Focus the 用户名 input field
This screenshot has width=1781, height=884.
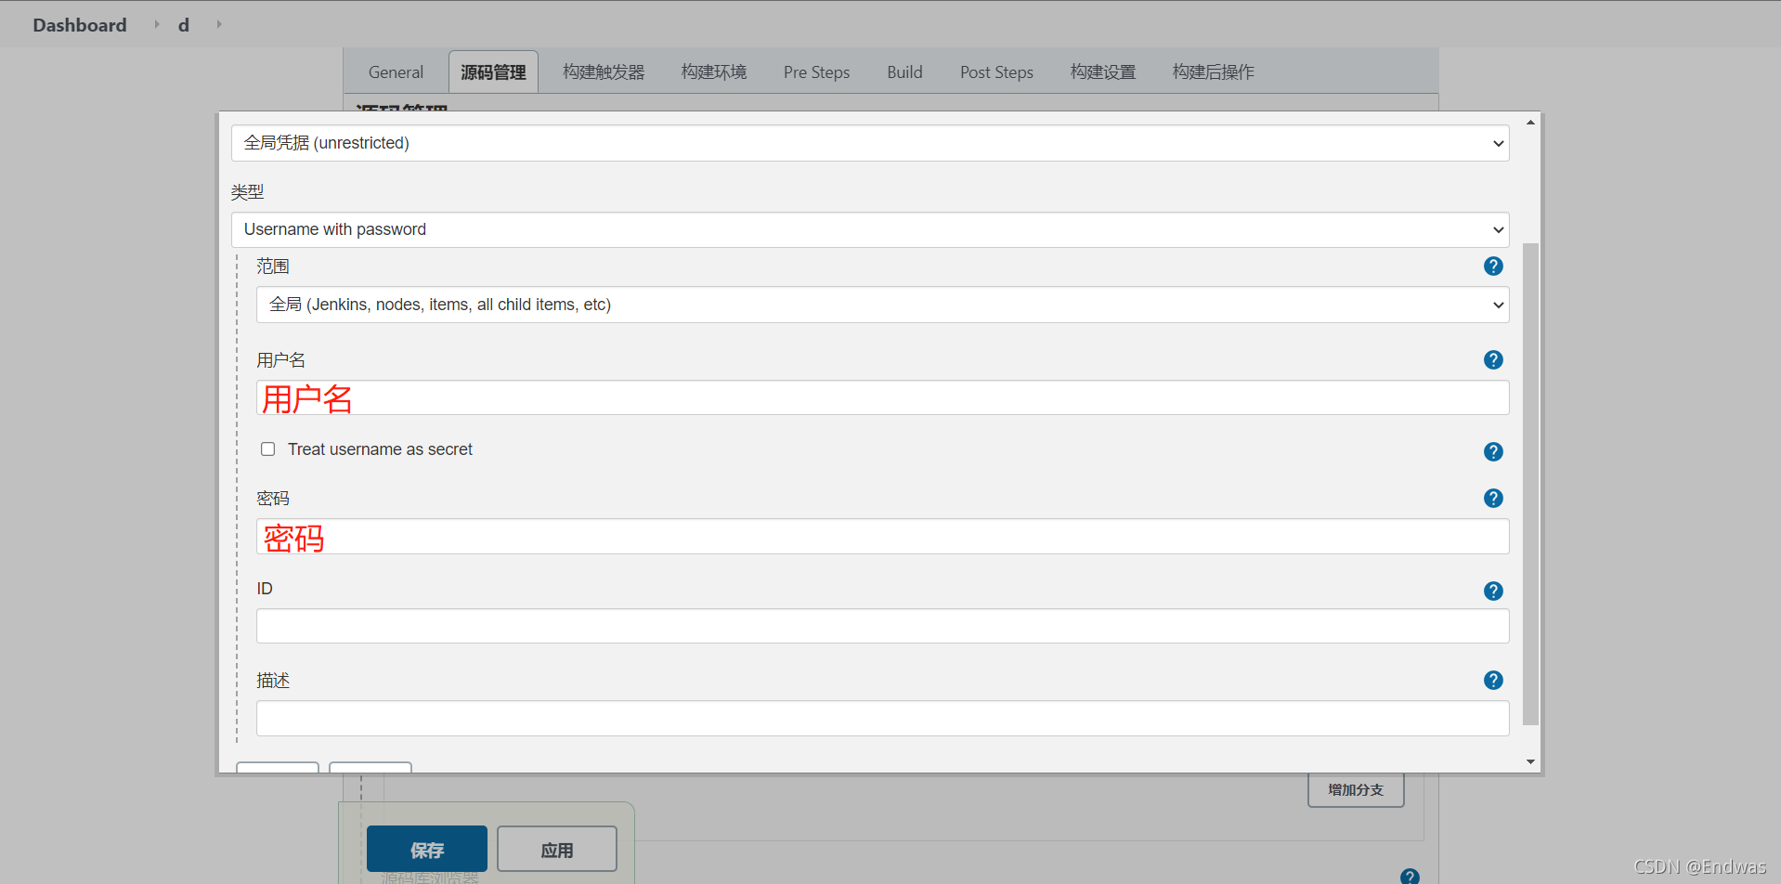tap(882, 398)
